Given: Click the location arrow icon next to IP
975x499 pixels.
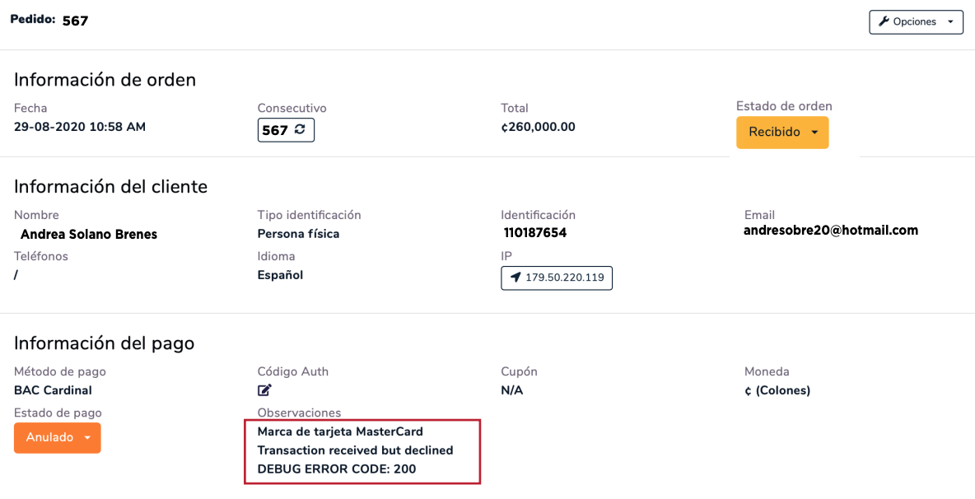Looking at the screenshot, I should pos(515,277).
